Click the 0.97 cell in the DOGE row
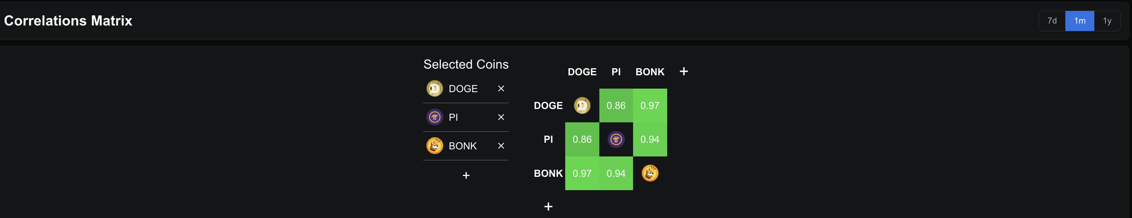This screenshot has height=218, width=1132. point(650,105)
